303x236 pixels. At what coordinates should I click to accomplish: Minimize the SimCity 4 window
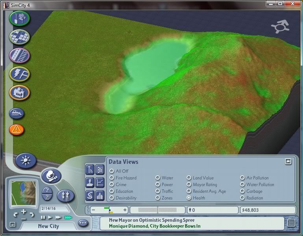pyautogui.click(x=271, y=4)
